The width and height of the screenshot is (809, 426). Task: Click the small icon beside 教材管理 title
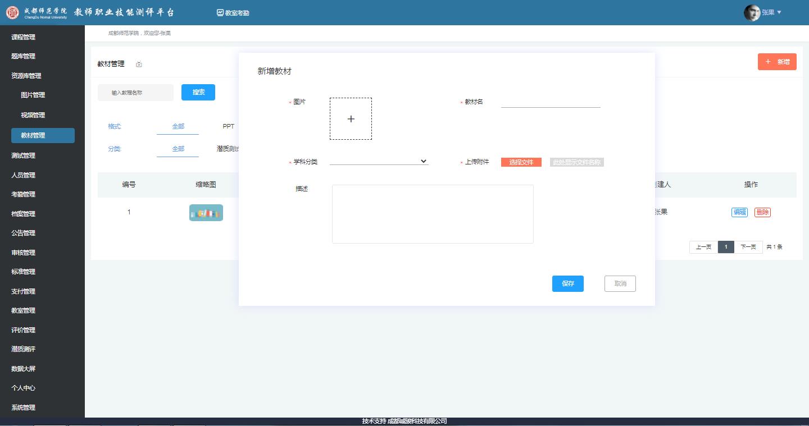[x=139, y=65]
